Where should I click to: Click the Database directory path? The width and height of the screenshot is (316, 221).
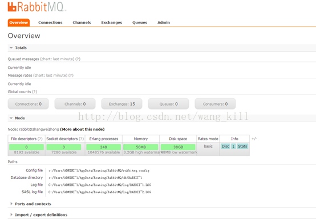95,178
